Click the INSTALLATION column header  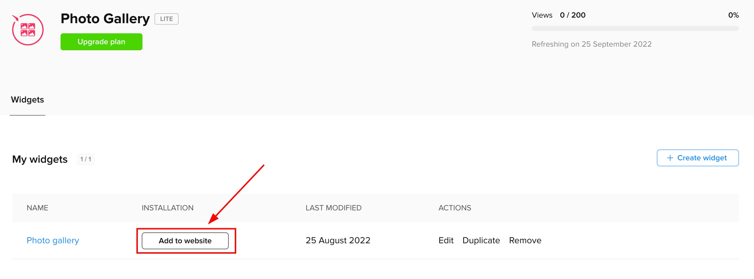[x=168, y=208]
